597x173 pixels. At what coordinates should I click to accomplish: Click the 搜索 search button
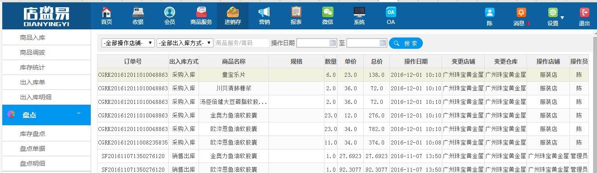[406, 43]
